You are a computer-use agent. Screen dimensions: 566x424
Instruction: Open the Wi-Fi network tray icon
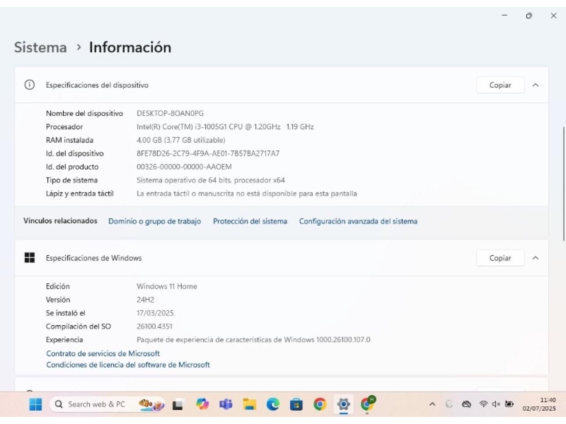(484, 404)
